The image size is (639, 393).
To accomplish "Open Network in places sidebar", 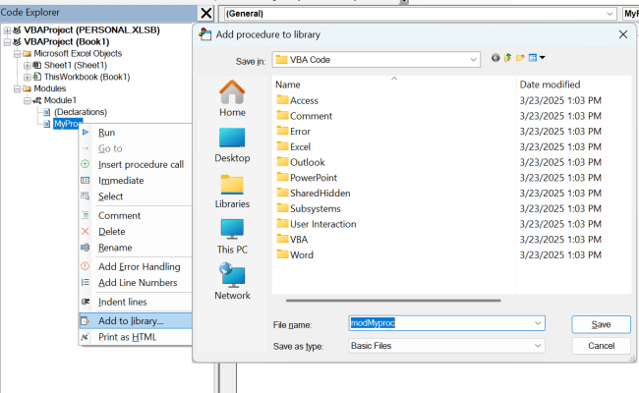I will point(232,282).
